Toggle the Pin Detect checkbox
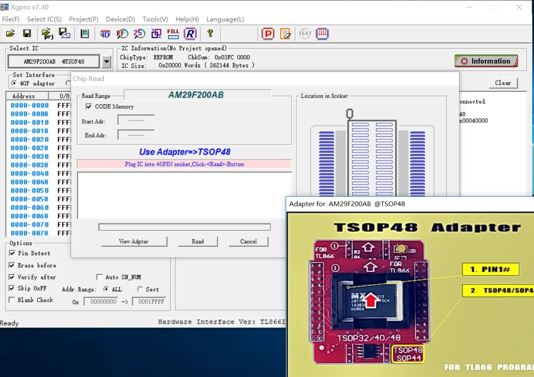The width and height of the screenshot is (534, 377). pyautogui.click(x=12, y=253)
